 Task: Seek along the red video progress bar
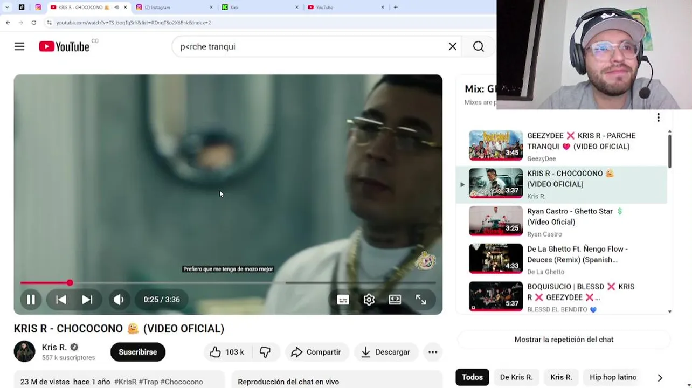point(228,282)
